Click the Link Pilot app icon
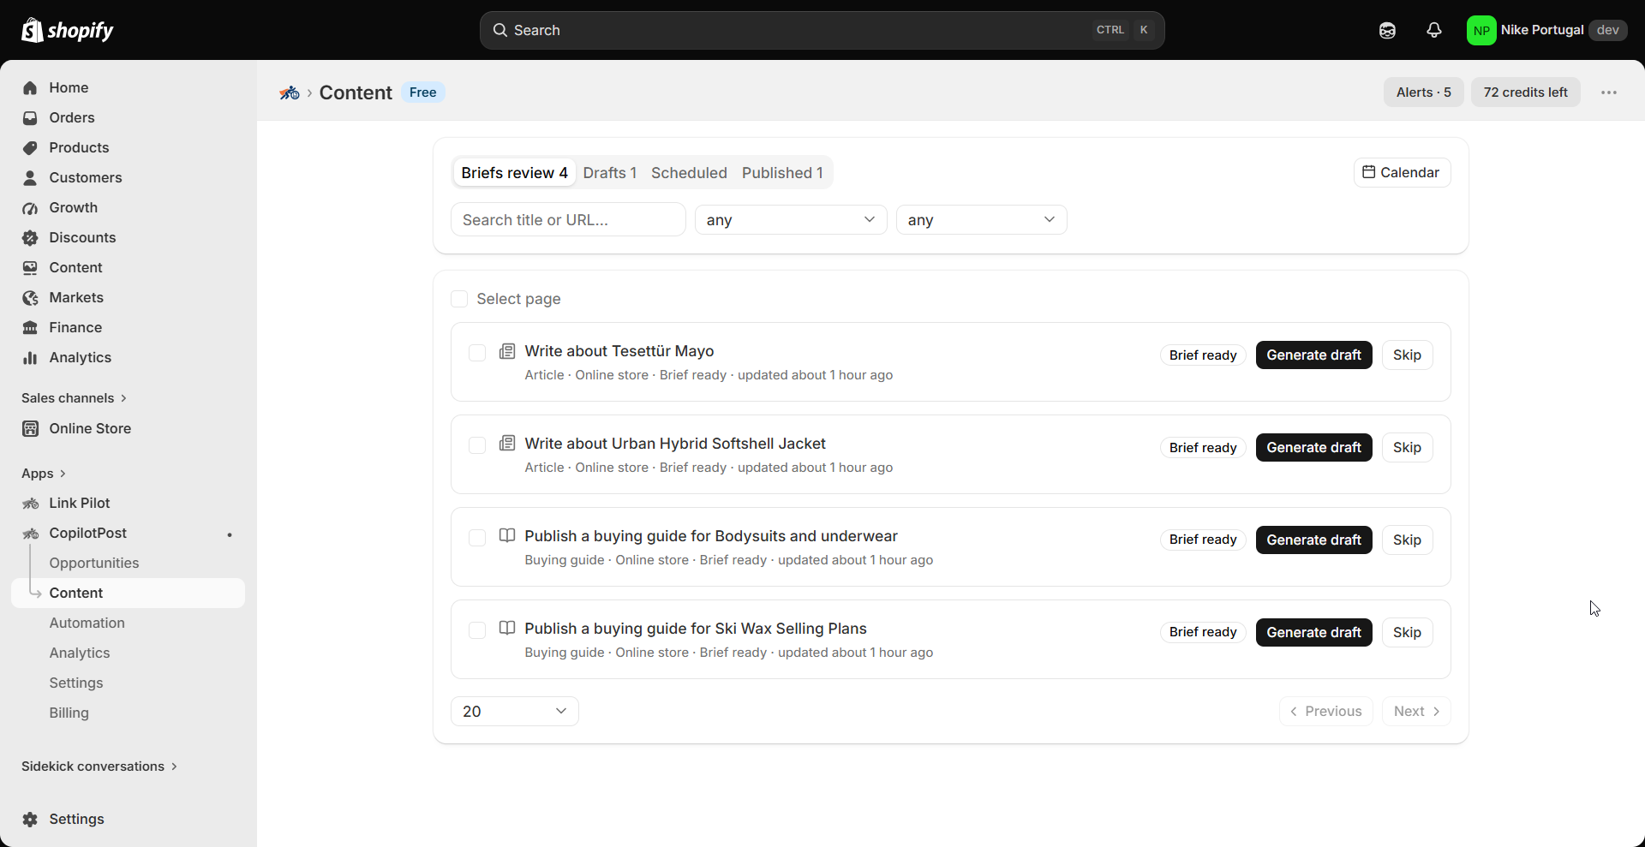 click(30, 503)
